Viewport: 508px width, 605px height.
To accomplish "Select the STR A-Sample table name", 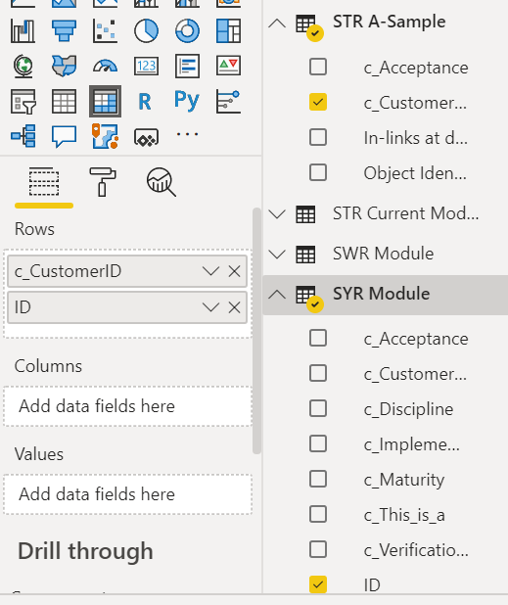I will click(x=390, y=22).
